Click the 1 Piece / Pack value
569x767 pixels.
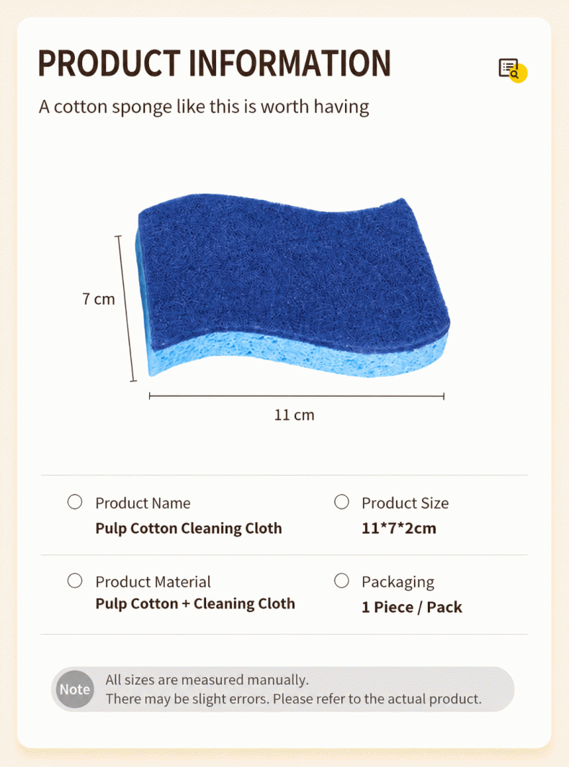[411, 607]
